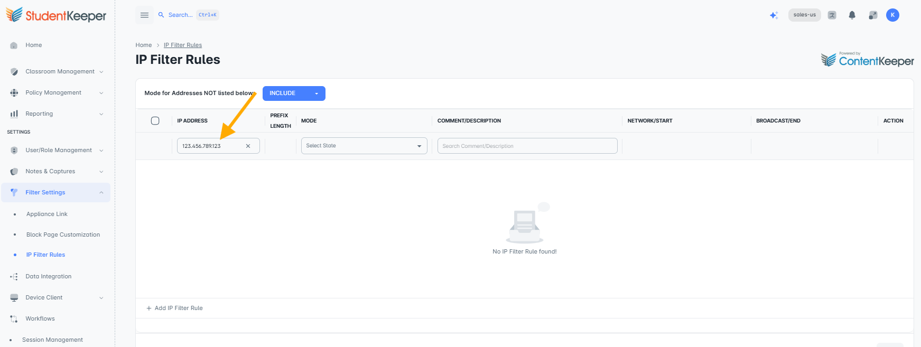The height and width of the screenshot is (347, 921).
Task: Open Block Page Customization menu item
Action: 63,235
